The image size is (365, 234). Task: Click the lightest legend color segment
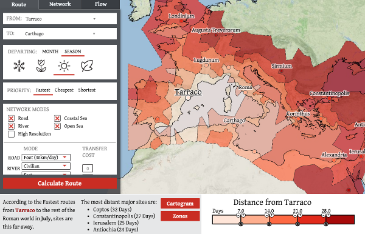[x=226, y=219]
